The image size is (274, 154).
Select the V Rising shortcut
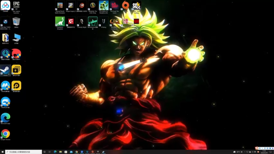point(104,22)
